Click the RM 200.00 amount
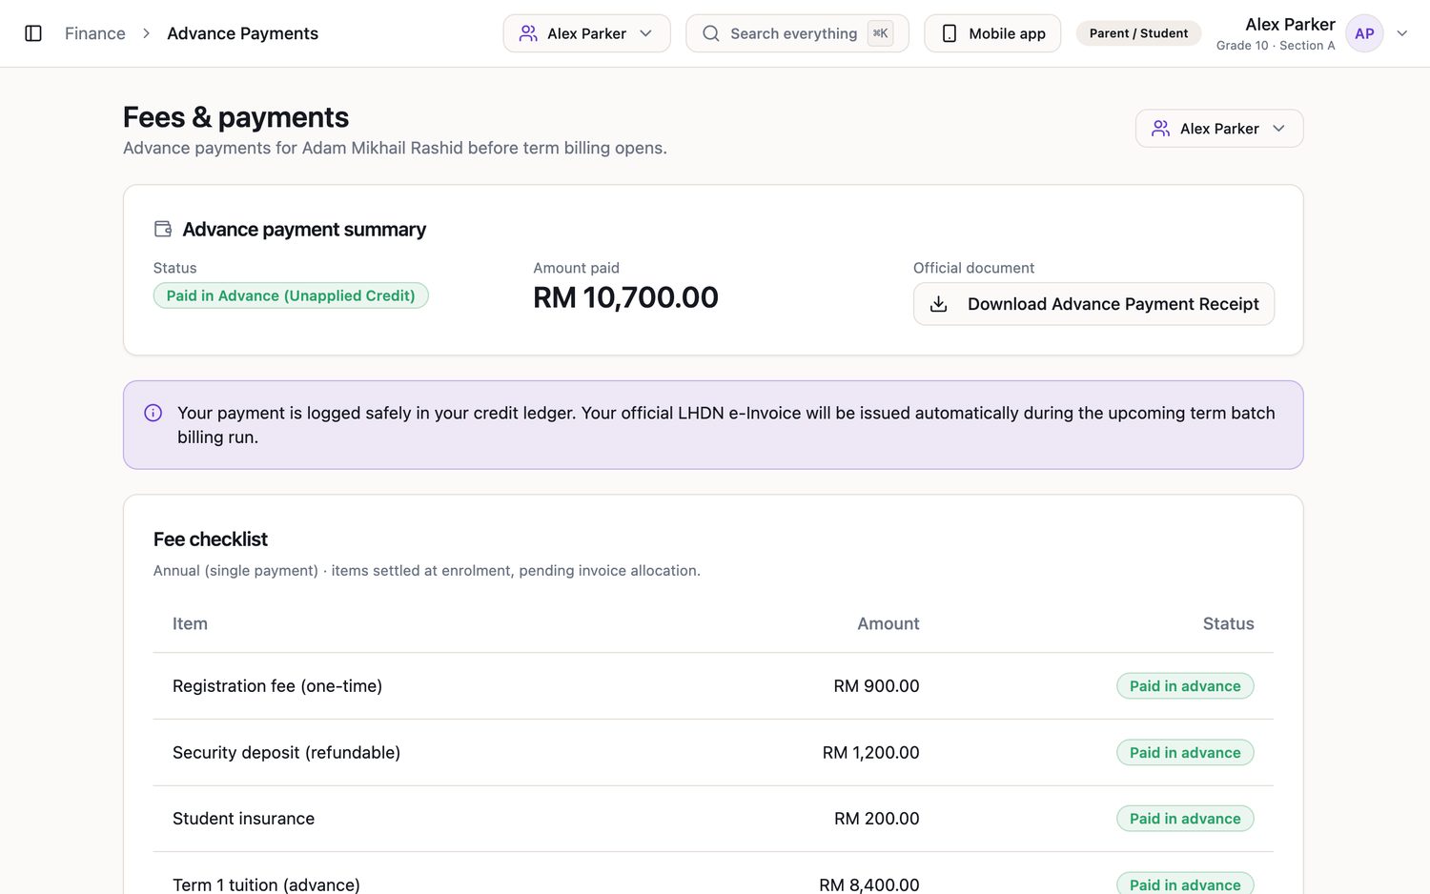Screen dimensions: 1430x894 point(876,819)
